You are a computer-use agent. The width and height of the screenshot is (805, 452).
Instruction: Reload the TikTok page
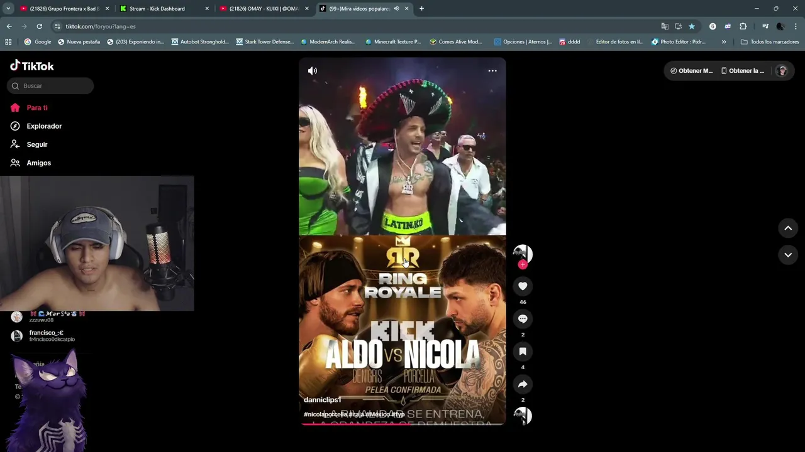coord(39,26)
